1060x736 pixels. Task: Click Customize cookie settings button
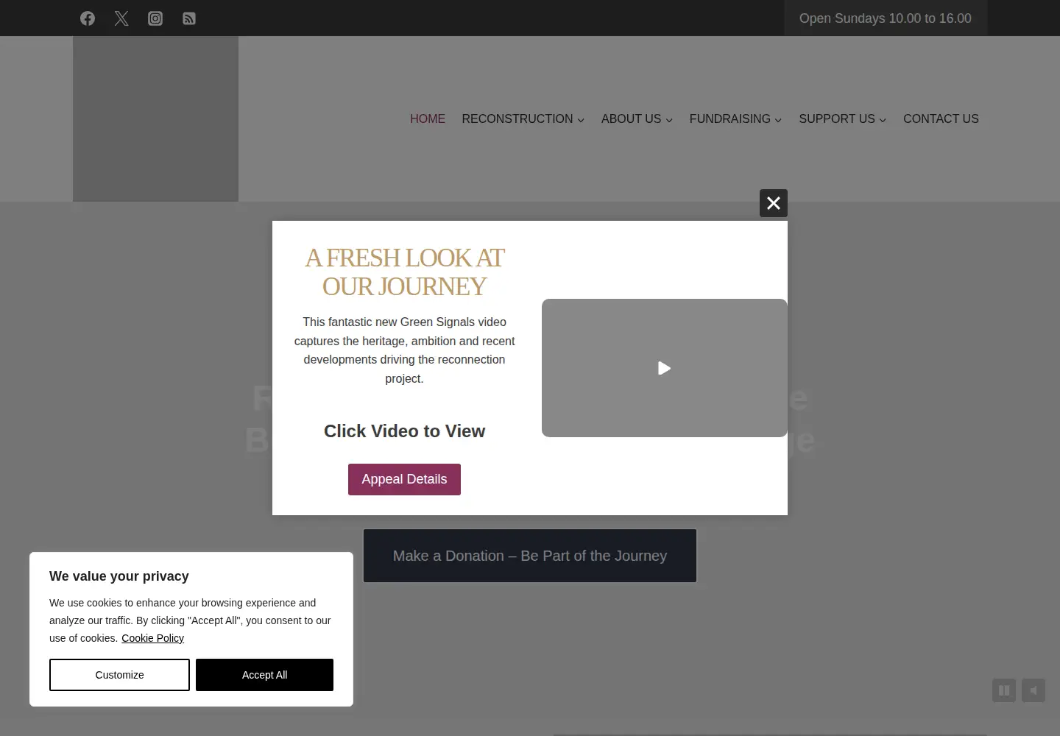coord(119,675)
